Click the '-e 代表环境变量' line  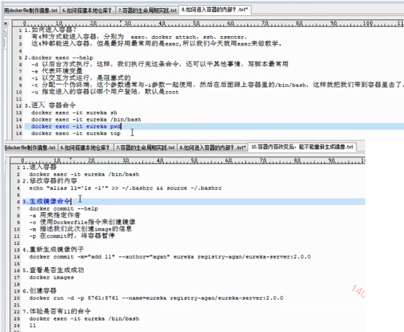(x=57, y=71)
